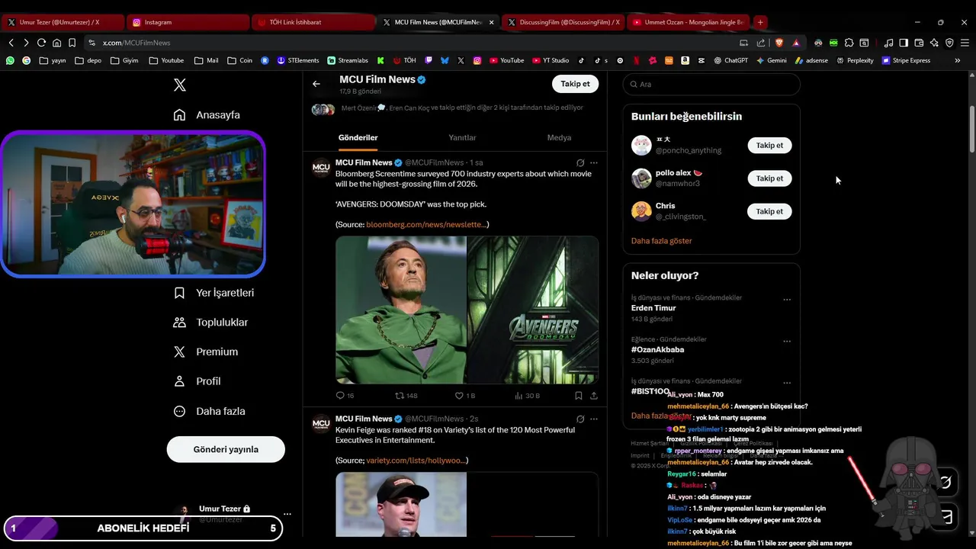Image resolution: width=976 pixels, height=549 pixels.
Task: Expand Daha fazla menu in the sidebar
Action: [x=210, y=411]
